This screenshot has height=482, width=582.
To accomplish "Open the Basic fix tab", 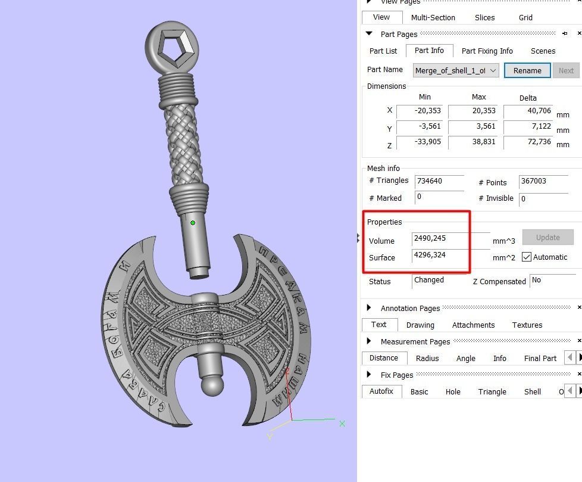I will [x=419, y=392].
